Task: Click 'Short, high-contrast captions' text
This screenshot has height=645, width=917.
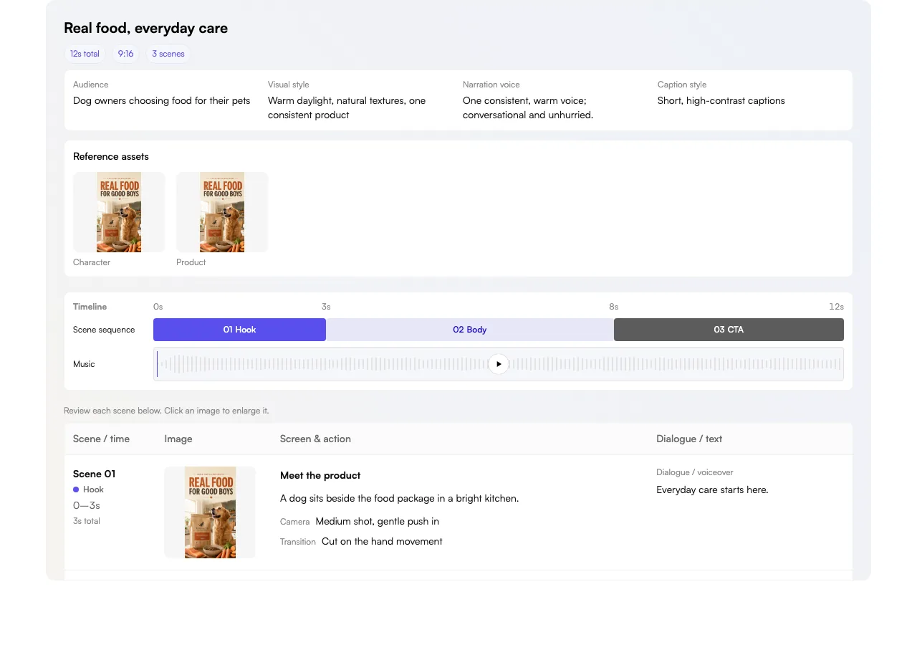Action: [721, 100]
